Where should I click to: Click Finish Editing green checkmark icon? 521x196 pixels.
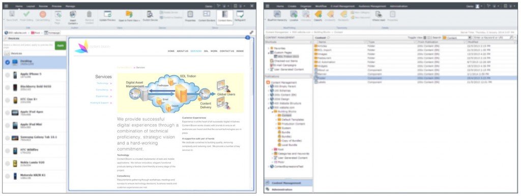[26, 14]
